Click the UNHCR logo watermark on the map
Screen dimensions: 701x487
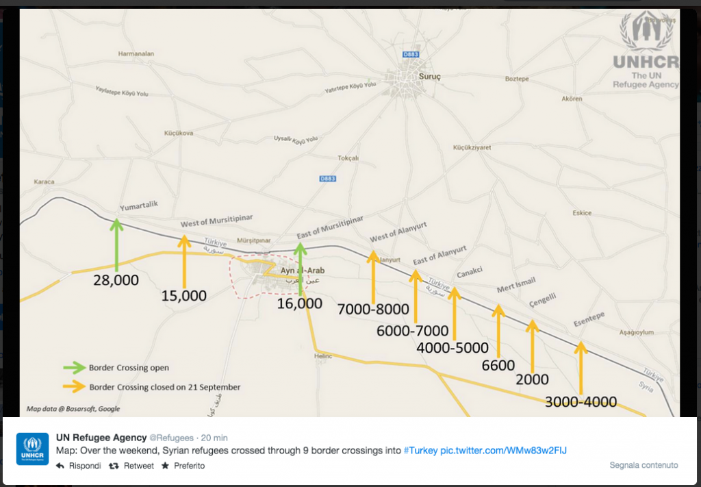646,50
